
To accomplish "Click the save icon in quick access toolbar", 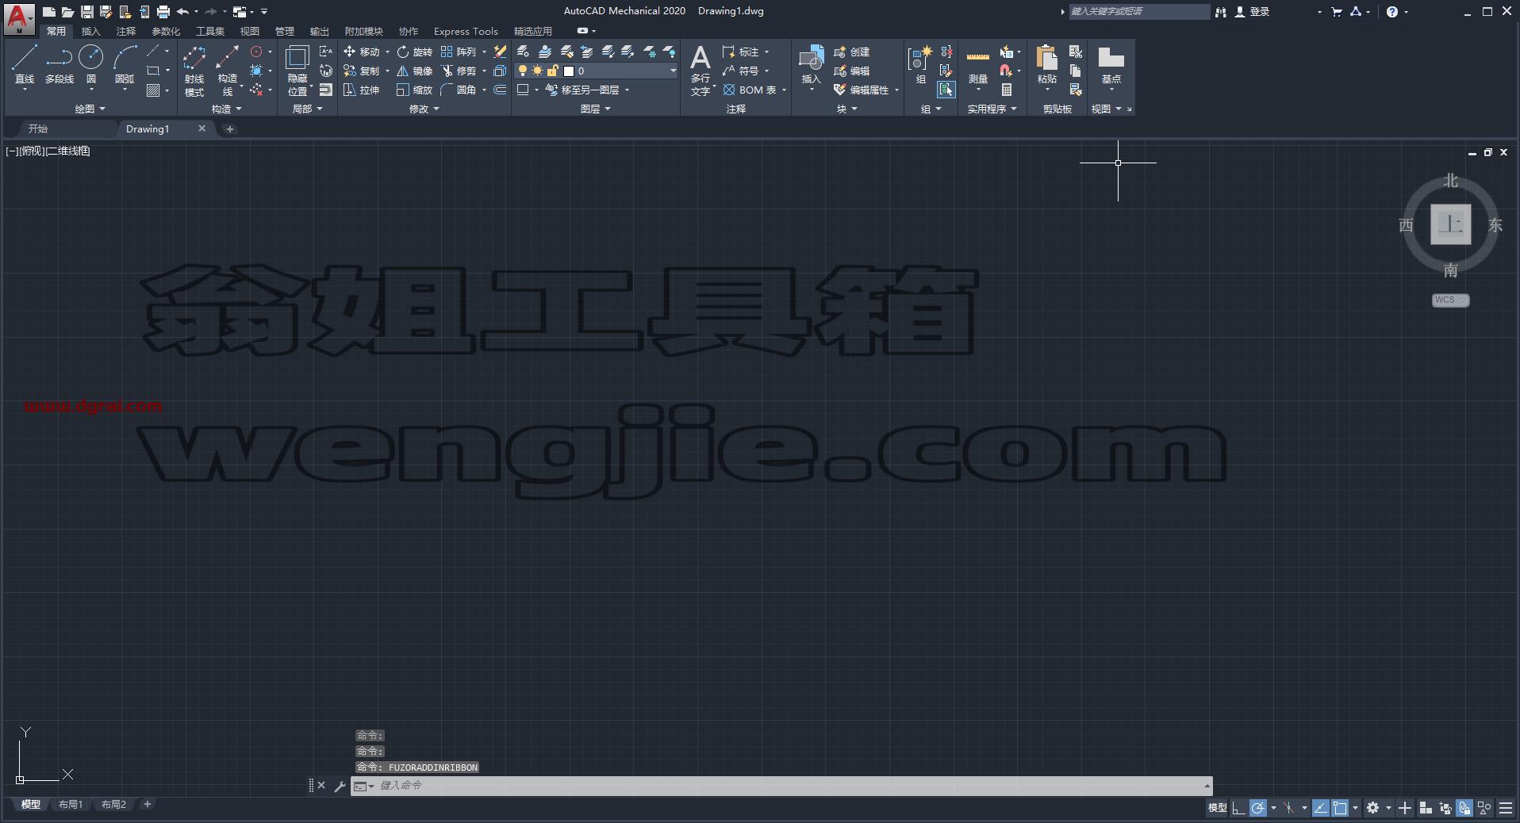I will point(87,12).
